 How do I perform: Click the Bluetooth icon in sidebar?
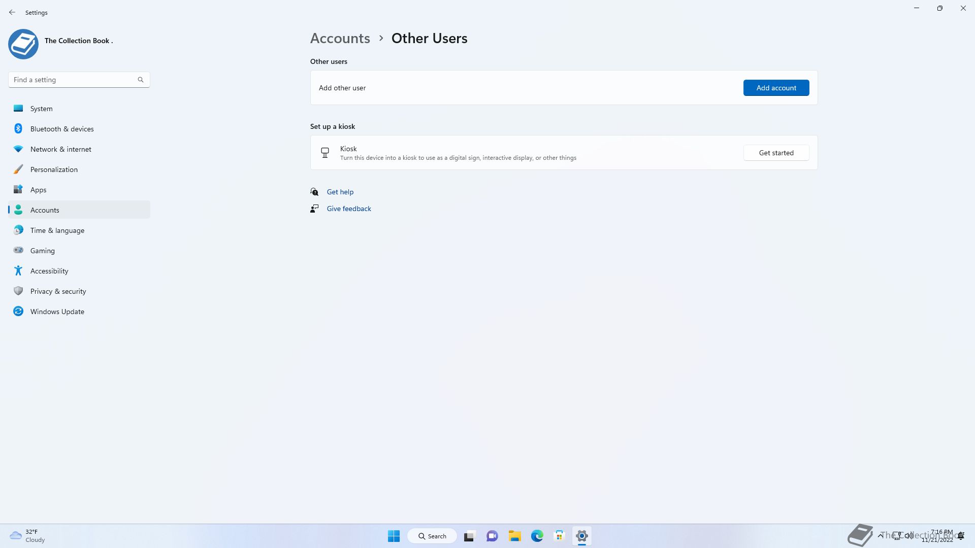pos(18,128)
